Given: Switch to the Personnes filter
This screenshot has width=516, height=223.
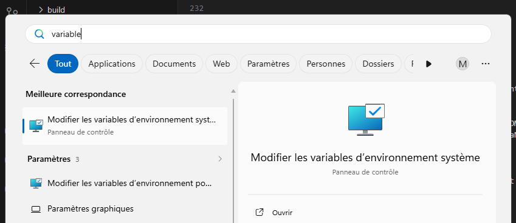Looking at the screenshot, I should (326, 64).
